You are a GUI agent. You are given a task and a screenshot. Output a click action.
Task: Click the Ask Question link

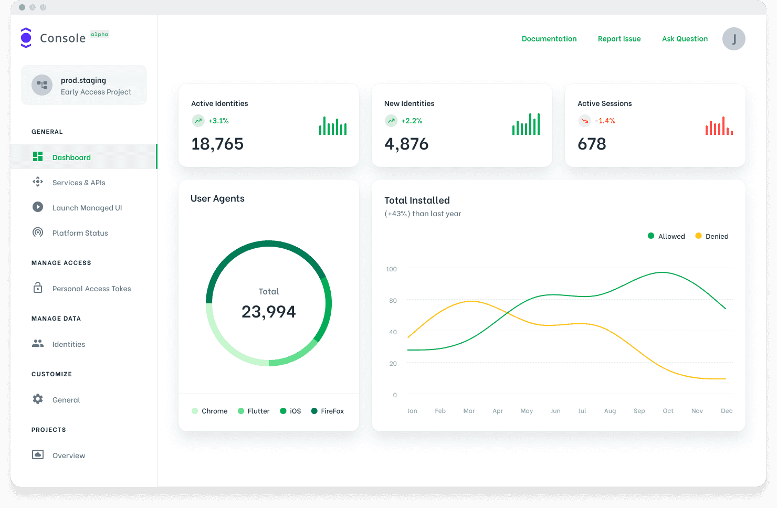[x=685, y=39]
